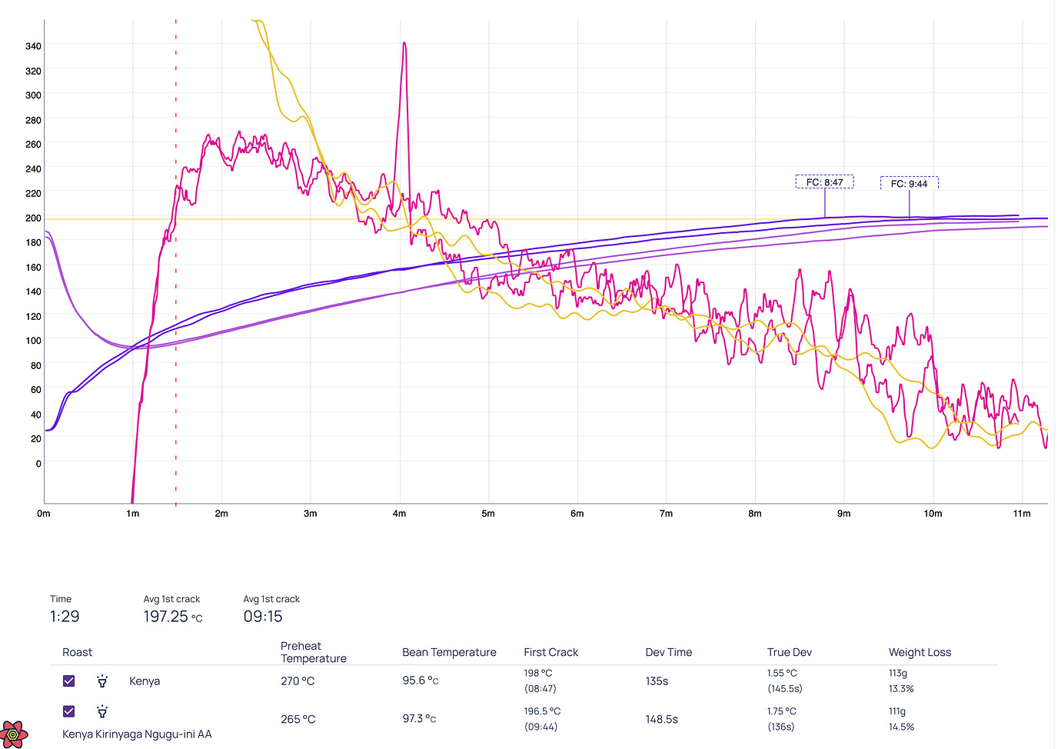Click the Bean Temperature column header
Viewport: 1061px width, 749px height.
tap(449, 652)
